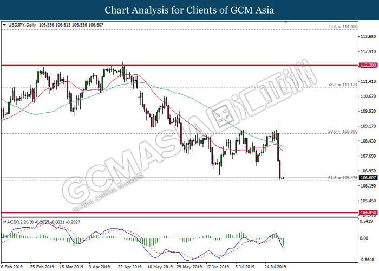The height and width of the screenshot is (271, 379).
Task: Select the 38.2 = 111.124 Fibonacci label
Action: tap(343, 85)
